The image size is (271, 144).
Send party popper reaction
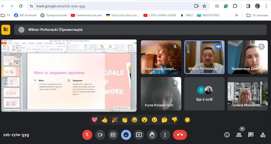(x=114, y=120)
